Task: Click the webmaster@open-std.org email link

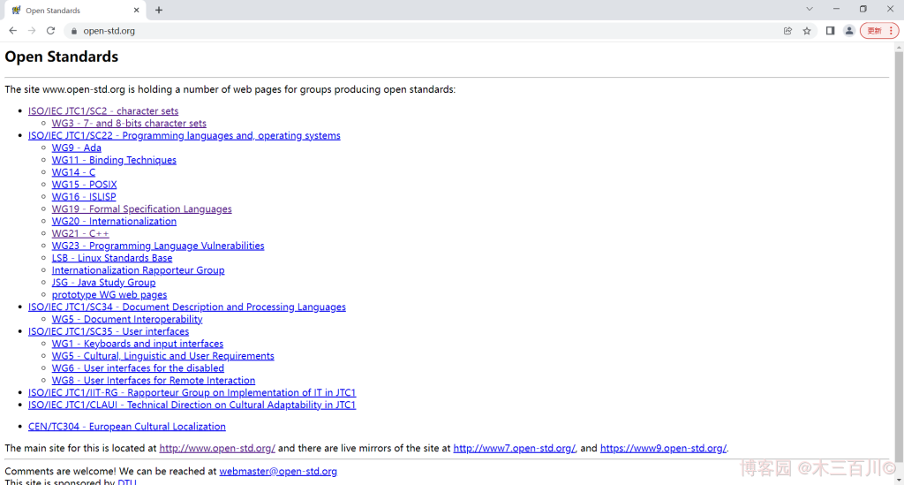Action: [278, 472]
